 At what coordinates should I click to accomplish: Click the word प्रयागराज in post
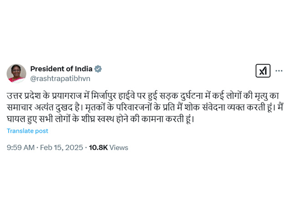click(x=67, y=96)
